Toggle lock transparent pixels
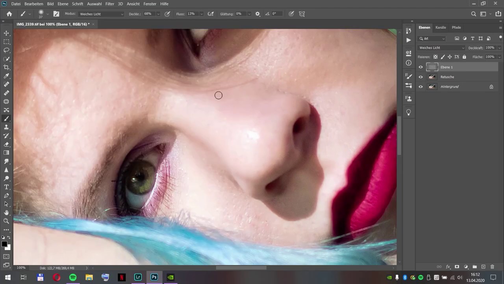This screenshot has width=504, height=284. pos(435,57)
